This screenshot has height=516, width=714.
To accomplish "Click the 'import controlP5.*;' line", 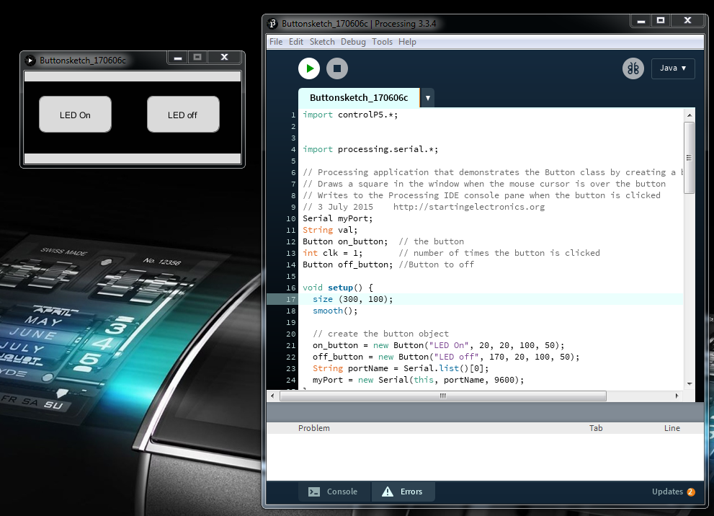I will pyautogui.click(x=350, y=115).
